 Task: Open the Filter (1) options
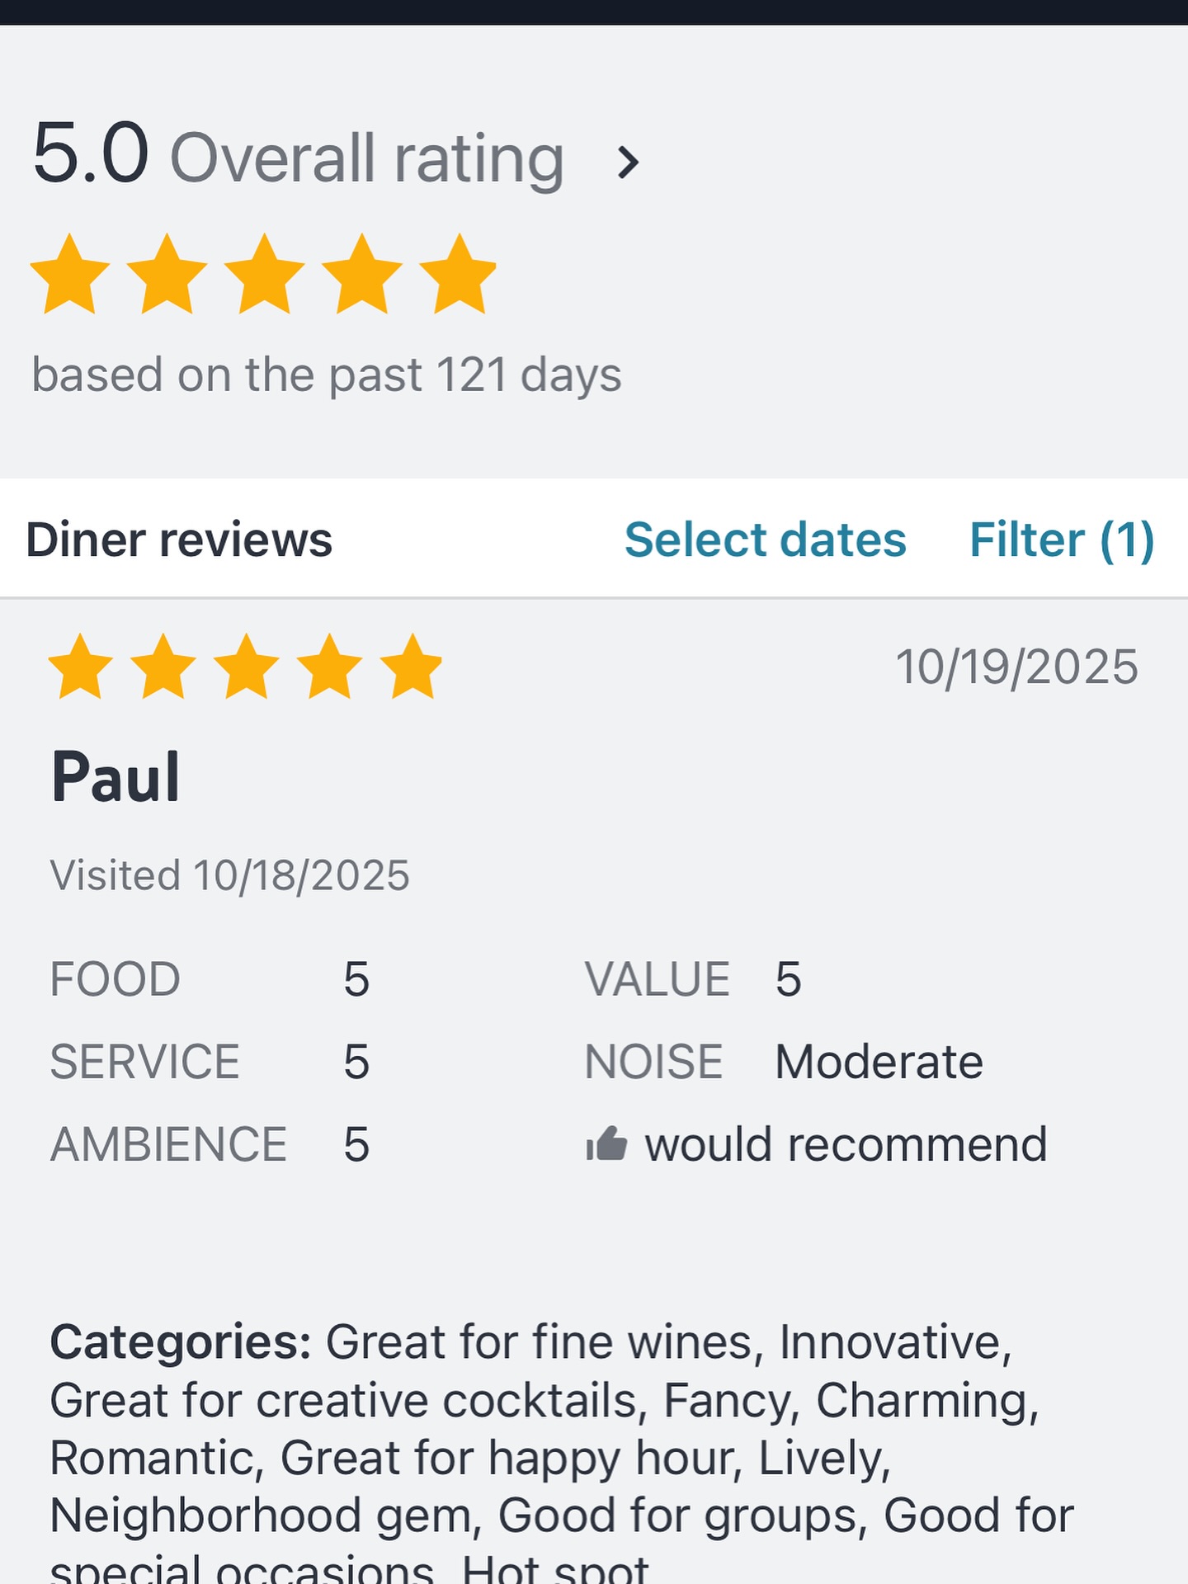point(1062,540)
